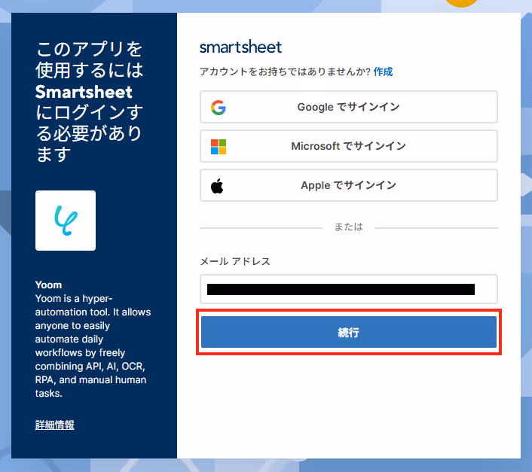Select Apple でサインイン button
This screenshot has height=472, width=532.
click(349, 185)
